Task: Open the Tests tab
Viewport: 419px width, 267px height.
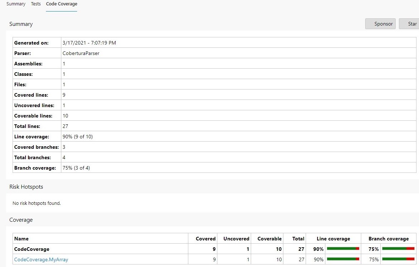Action: 36,4
